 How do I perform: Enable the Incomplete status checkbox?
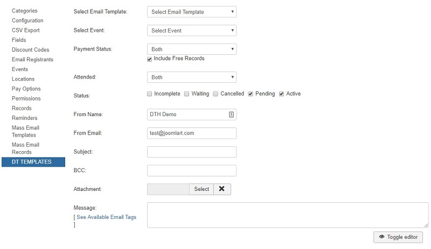click(x=150, y=94)
